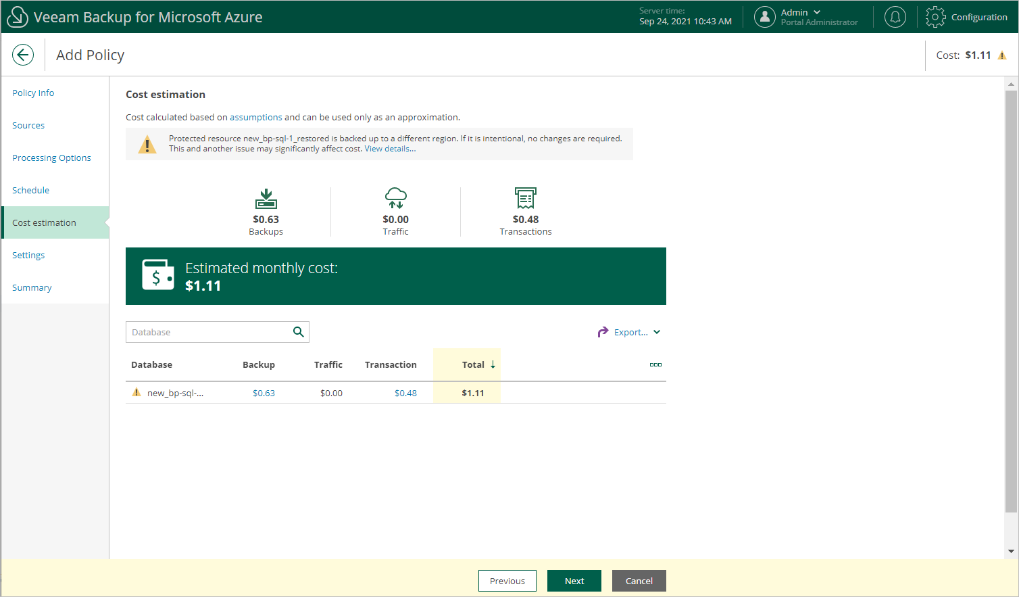Go to Summary step
Image resolution: width=1019 pixels, height=597 pixels.
(x=32, y=287)
